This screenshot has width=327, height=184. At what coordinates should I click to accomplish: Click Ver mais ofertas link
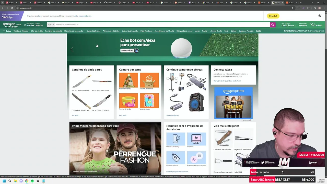pyautogui.click(x=172, y=115)
